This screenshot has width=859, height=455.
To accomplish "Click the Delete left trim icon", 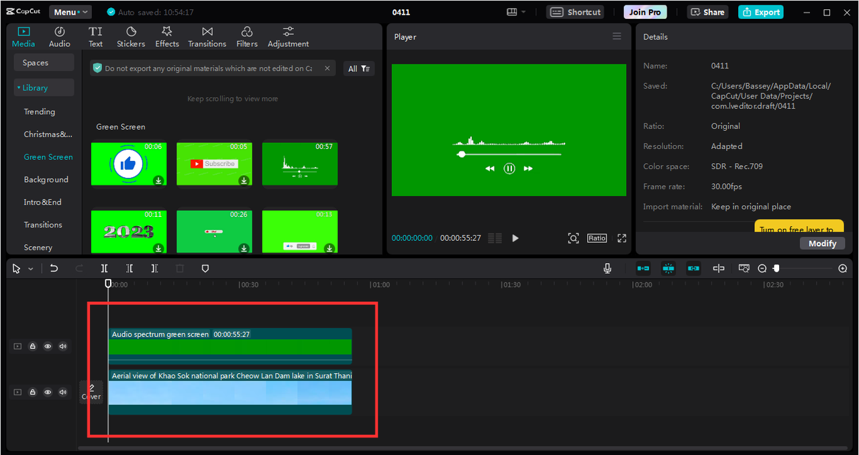I will click(x=130, y=268).
